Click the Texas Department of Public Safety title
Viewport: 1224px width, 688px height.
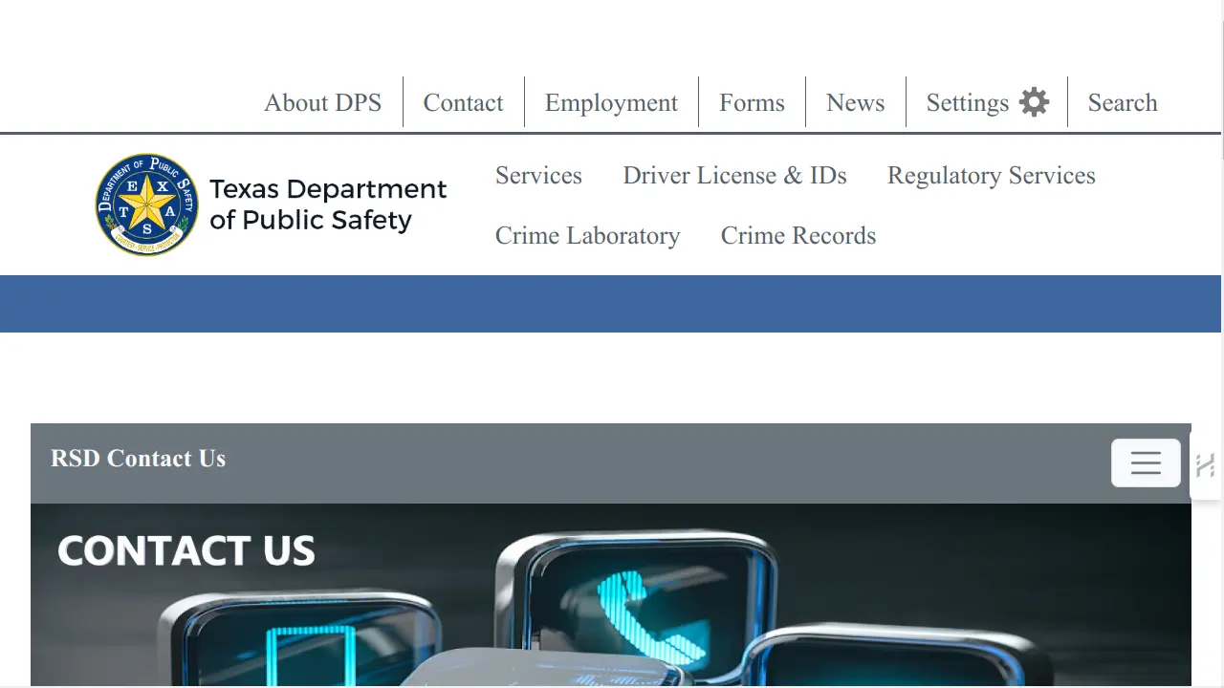click(328, 204)
